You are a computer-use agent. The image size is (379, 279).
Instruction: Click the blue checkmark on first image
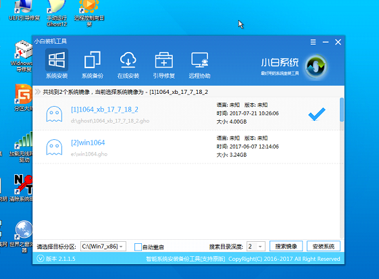click(x=317, y=114)
